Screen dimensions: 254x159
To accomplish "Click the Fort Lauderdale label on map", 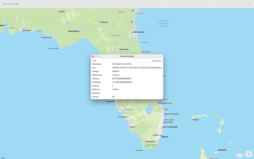I will pos(170,127).
